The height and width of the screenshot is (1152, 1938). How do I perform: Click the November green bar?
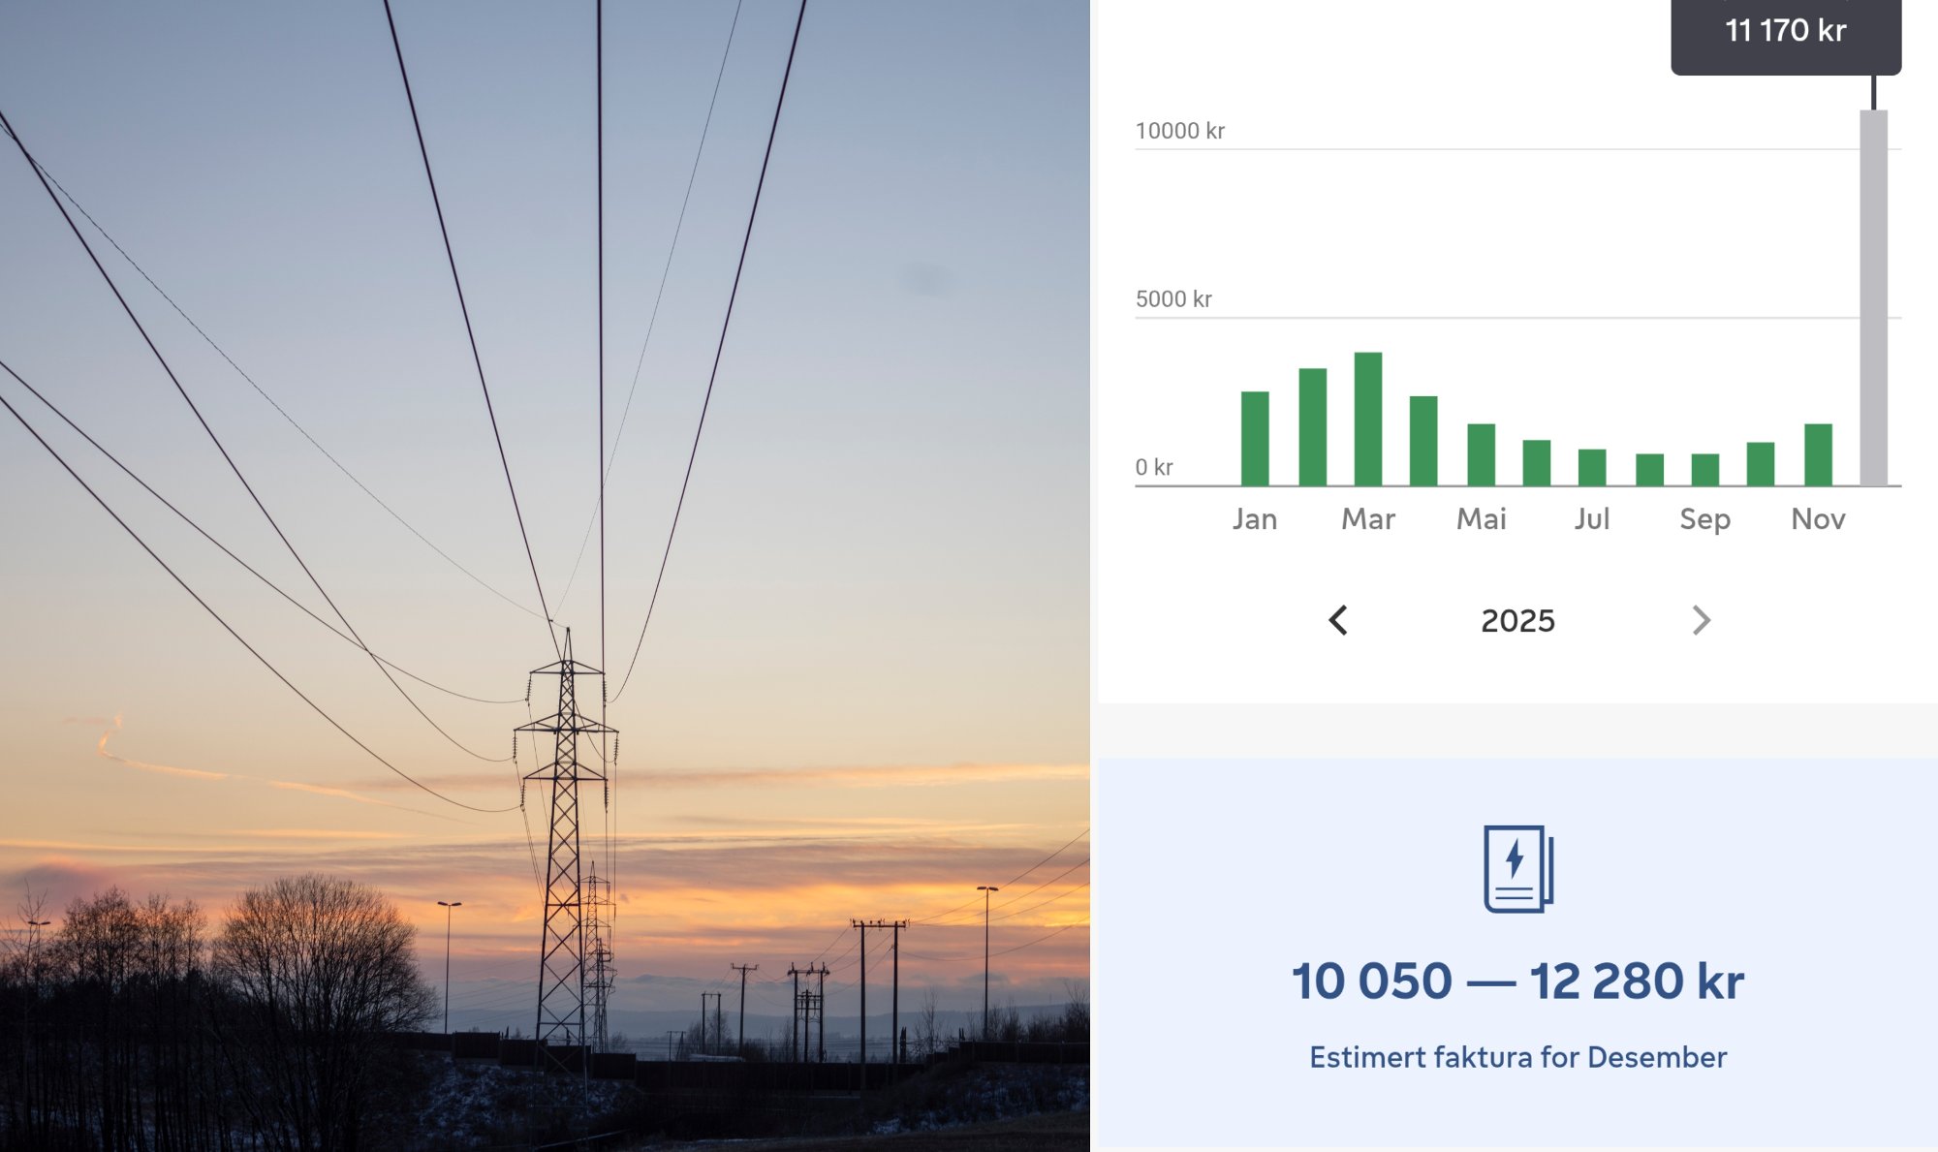click(x=1818, y=454)
